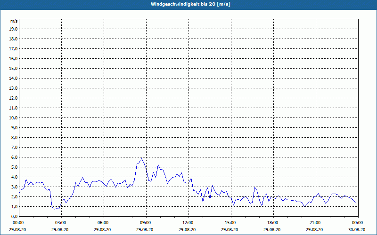Click the 8,0 y-axis label
The image size is (377, 235).
click(14, 137)
